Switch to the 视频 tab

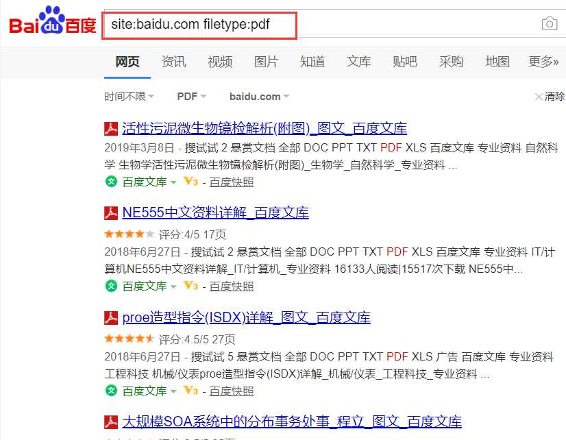coord(220,62)
